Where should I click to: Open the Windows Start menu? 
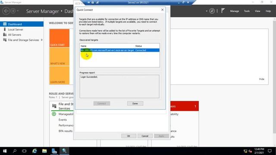click(5, 151)
